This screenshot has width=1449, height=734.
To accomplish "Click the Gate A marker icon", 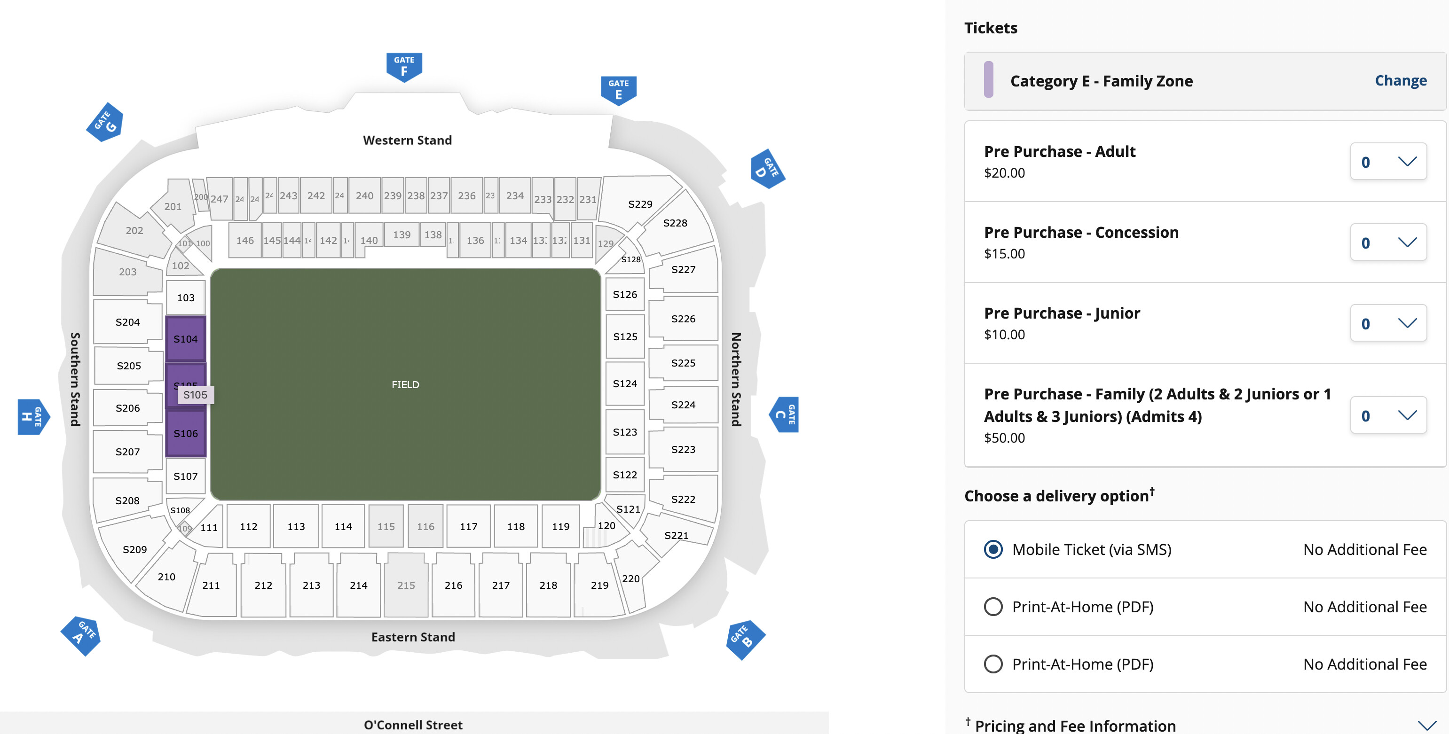I will tap(81, 635).
